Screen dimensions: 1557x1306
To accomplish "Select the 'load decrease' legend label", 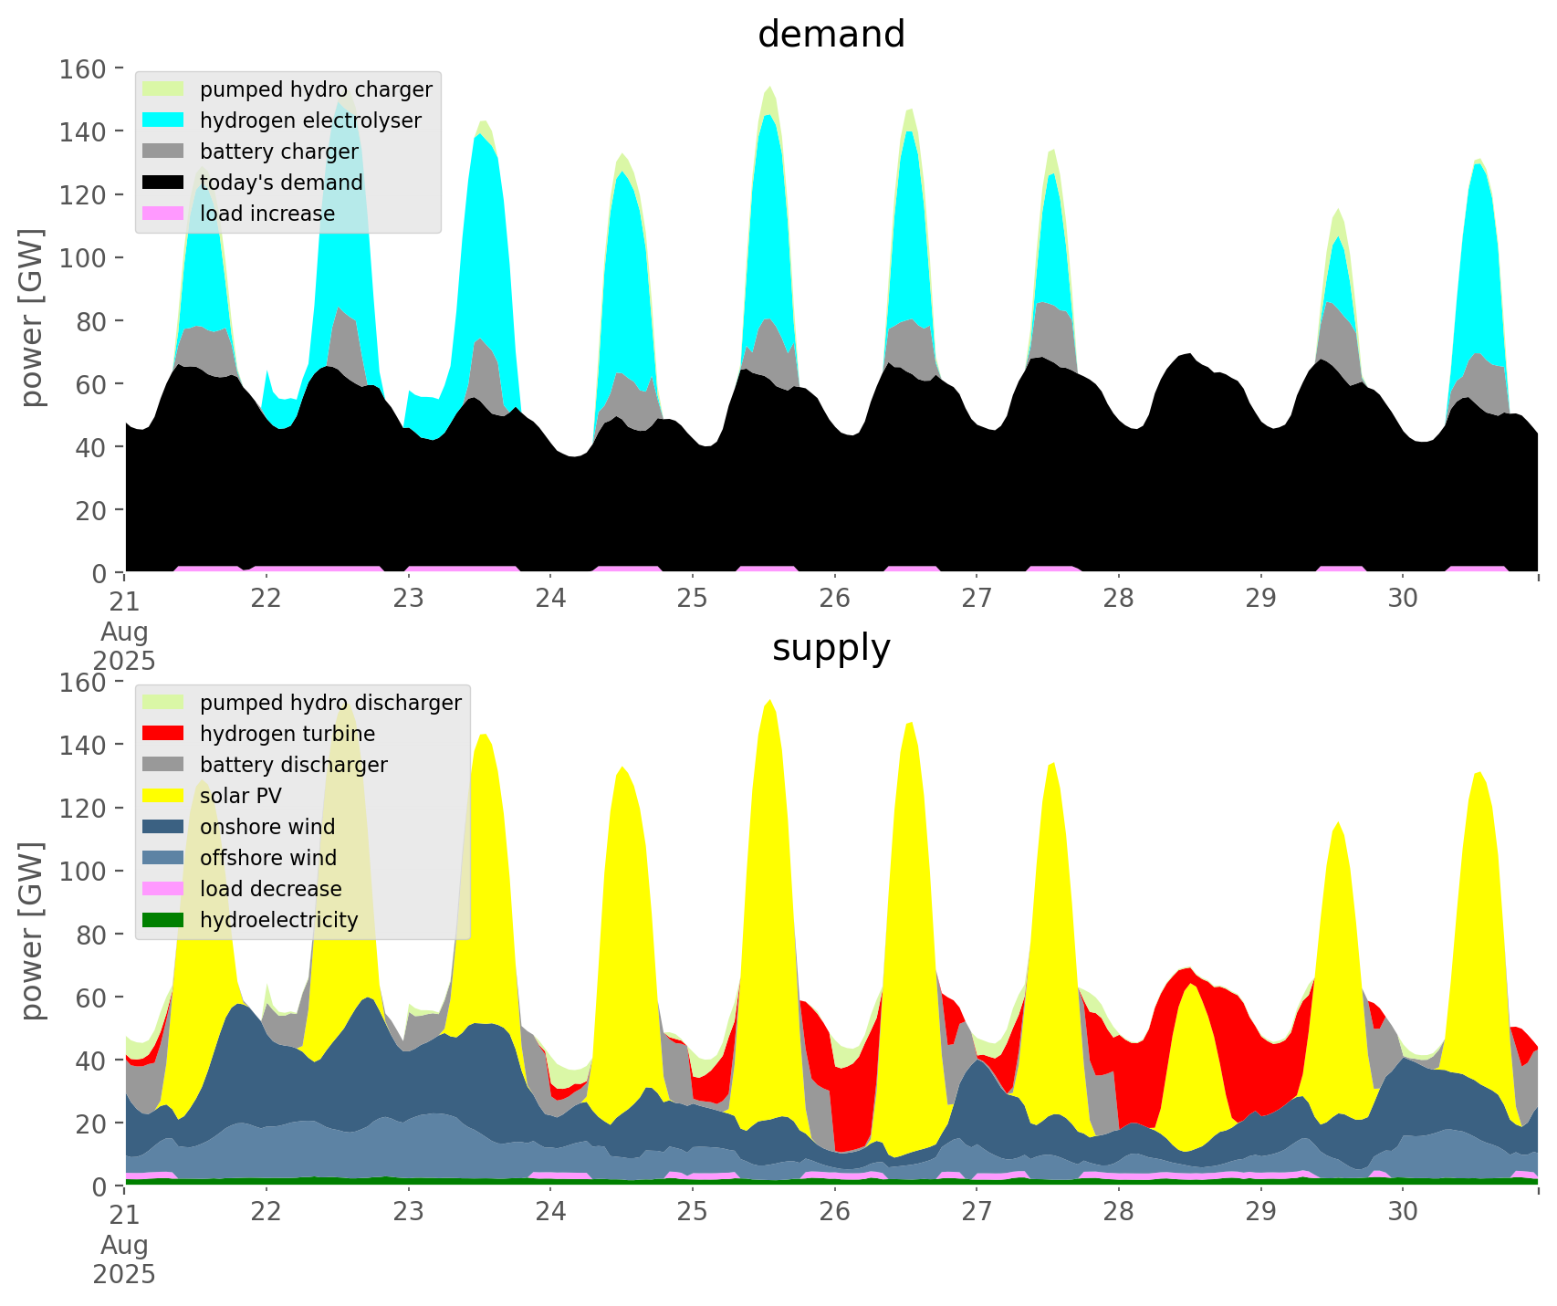I will [271, 889].
